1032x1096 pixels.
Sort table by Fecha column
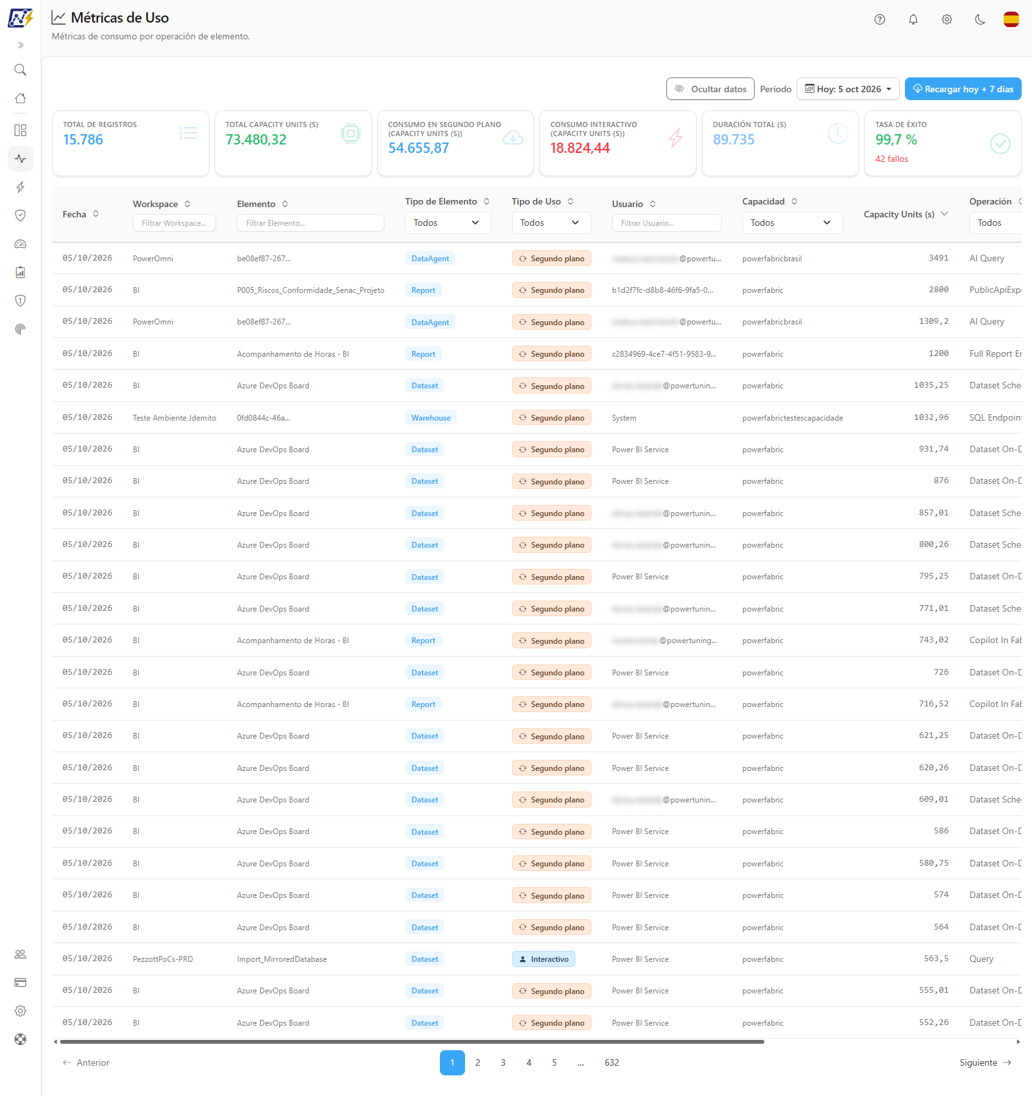click(x=81, y=214)
